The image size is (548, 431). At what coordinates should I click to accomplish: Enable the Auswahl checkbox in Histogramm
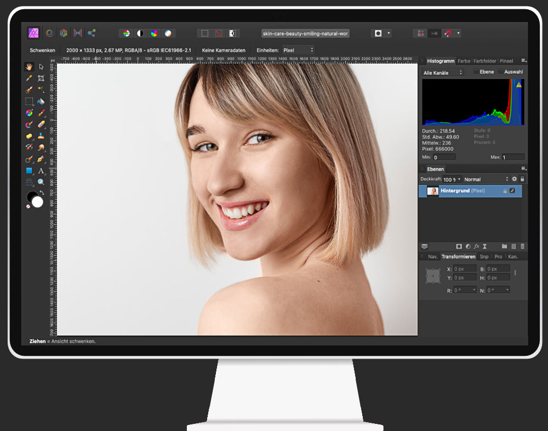(x=501, y=72)
